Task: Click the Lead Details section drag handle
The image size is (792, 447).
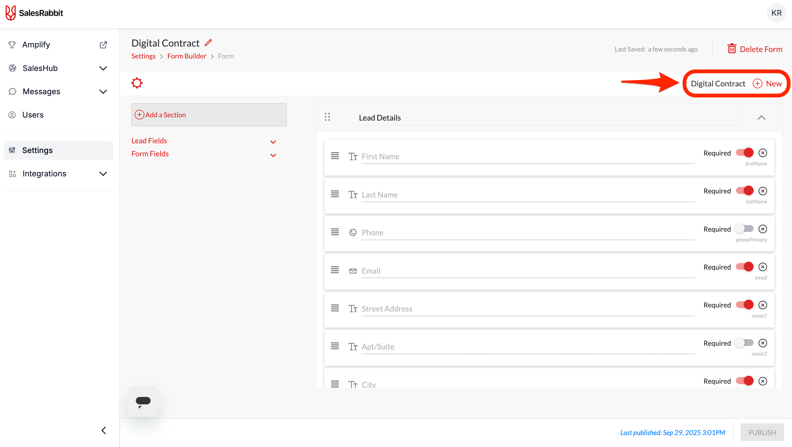Action: (327, 117)
